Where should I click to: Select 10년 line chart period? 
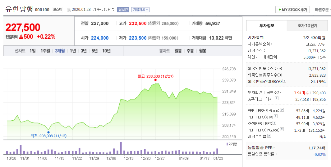click(106, 51)
